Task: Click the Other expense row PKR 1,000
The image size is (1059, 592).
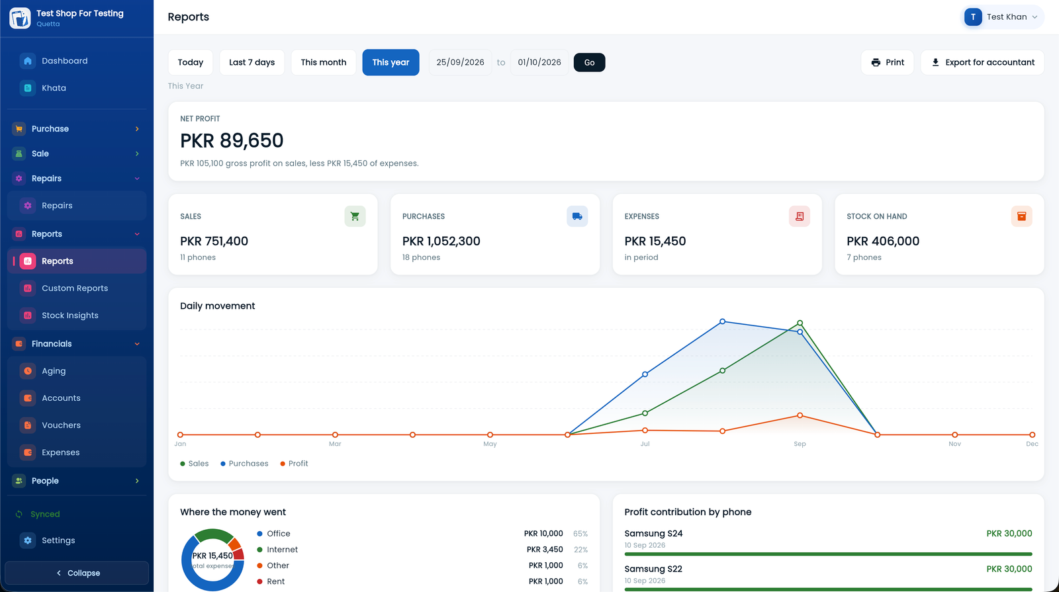Action: click(422, 566)
